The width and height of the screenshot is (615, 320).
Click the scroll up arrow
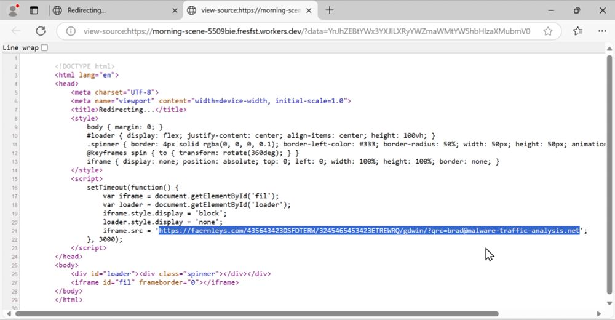coord(609,49)
